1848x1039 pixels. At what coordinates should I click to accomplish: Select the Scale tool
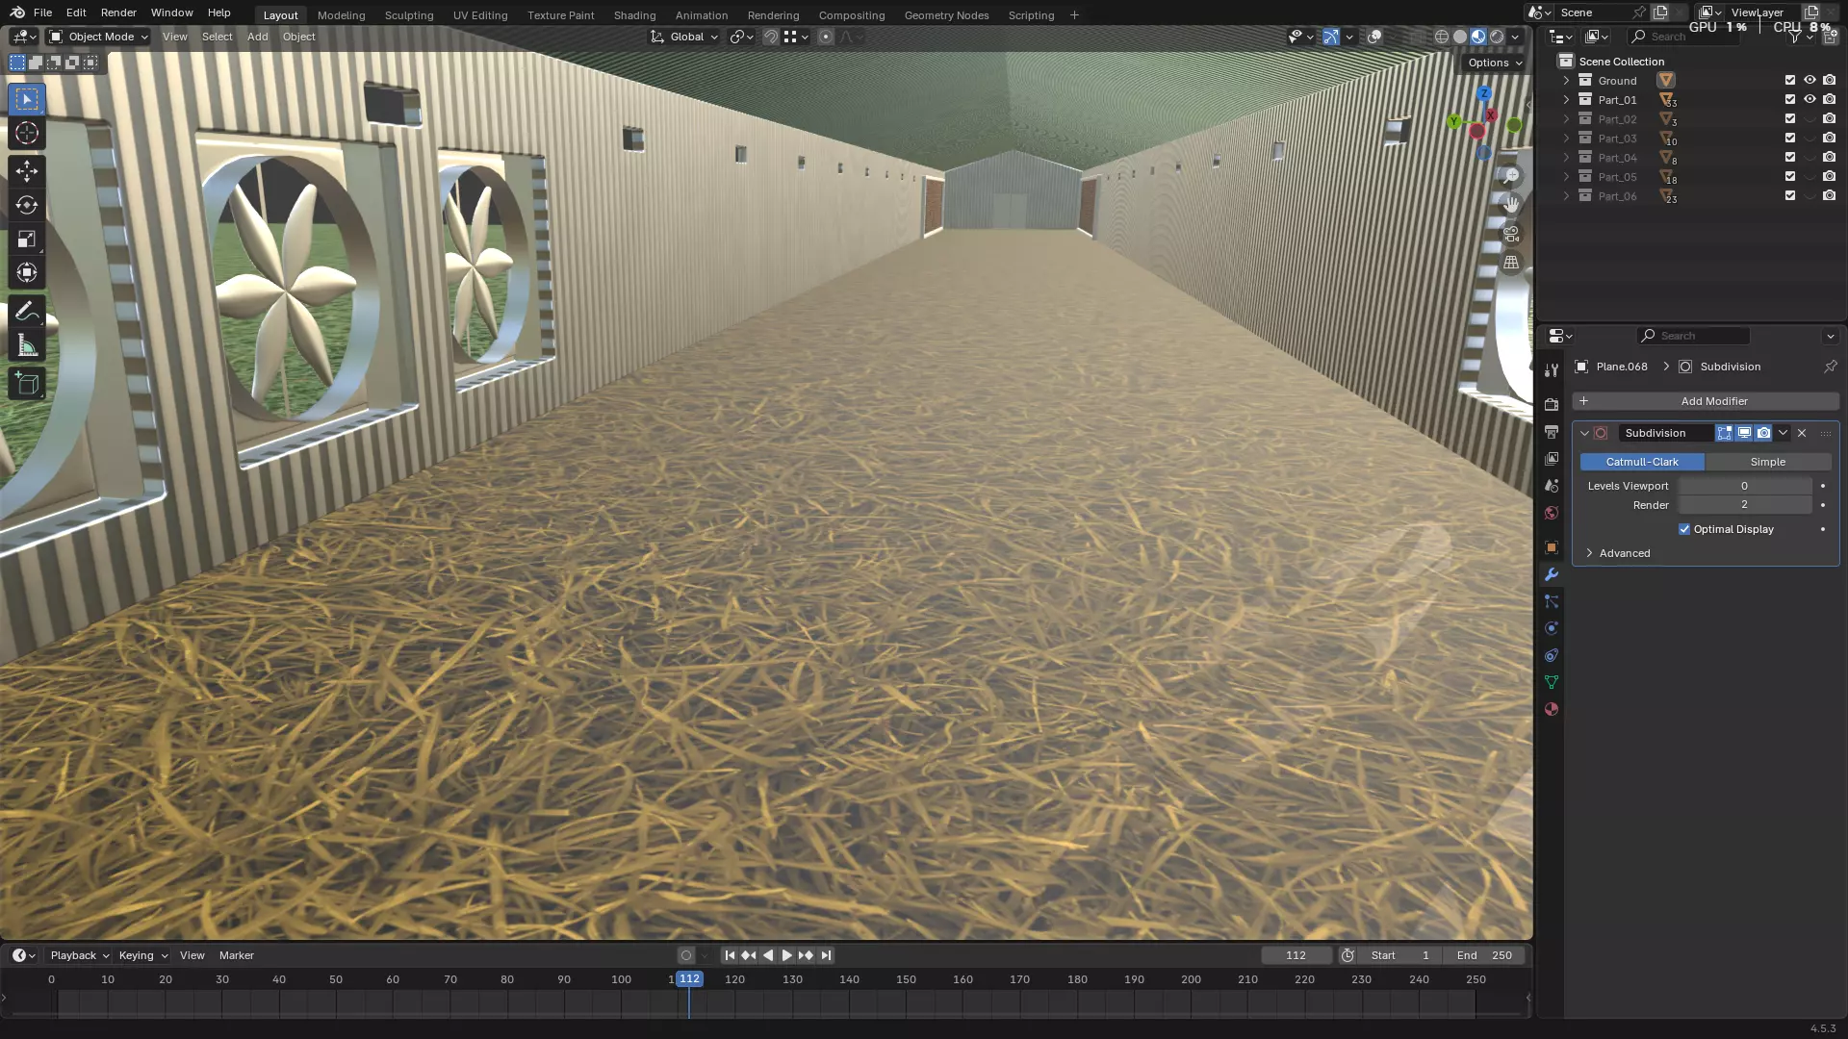coord(27,239)
